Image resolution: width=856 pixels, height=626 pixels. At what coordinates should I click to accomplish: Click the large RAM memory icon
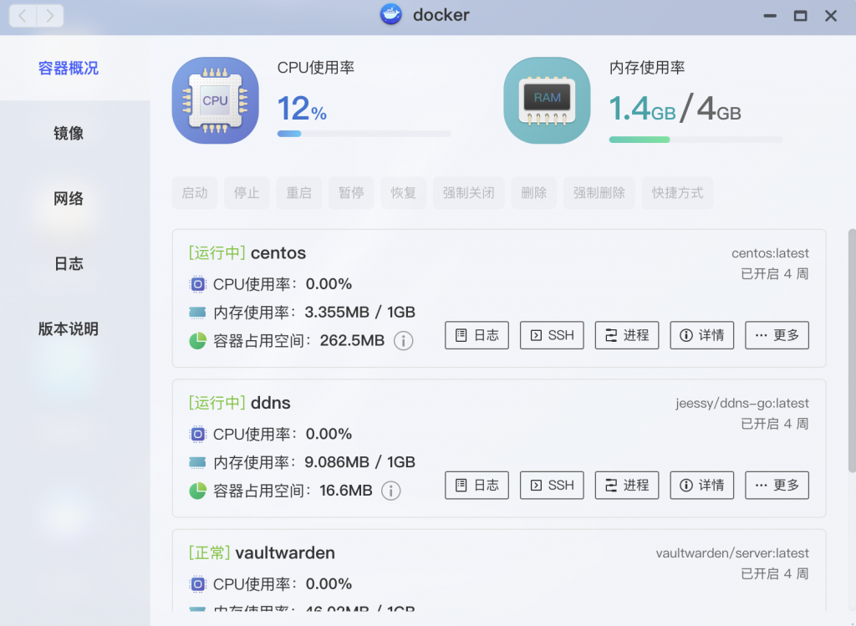pos(547,100)
